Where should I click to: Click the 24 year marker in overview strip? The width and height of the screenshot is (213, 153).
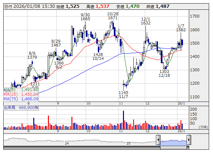click(67, 143)
